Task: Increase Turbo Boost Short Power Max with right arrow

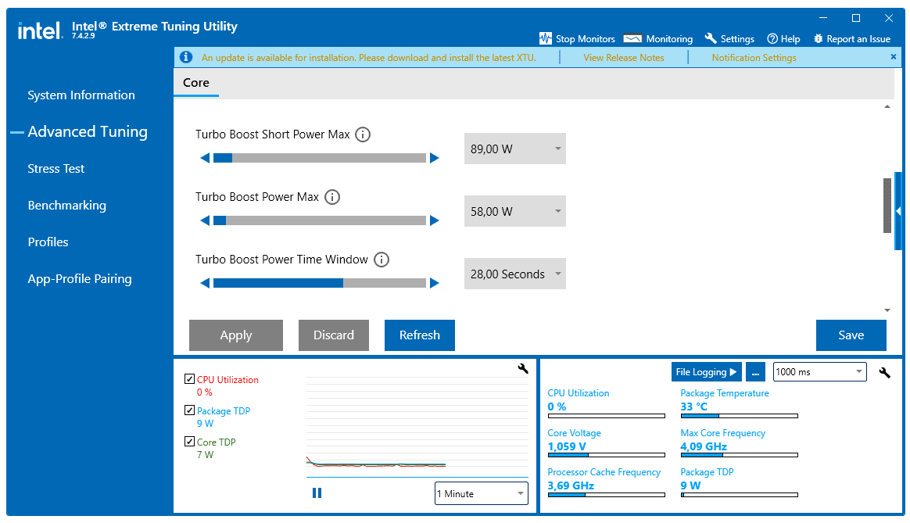Action: [435, 158]
